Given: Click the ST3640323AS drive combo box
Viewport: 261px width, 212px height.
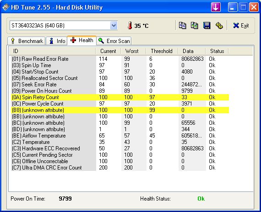Looking at the screenshot, I should (64, 26).
